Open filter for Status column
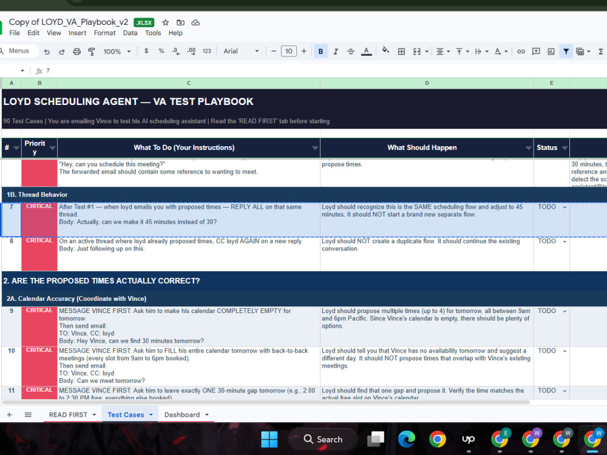The image size is (607, 455). pyautogui.click(x=565, y=148)
